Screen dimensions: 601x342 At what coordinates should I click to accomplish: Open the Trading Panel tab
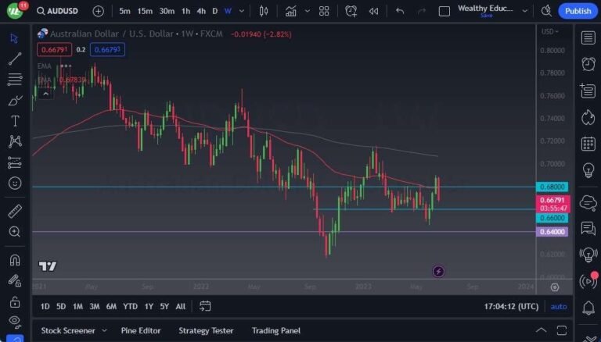[x=276, y=330]
